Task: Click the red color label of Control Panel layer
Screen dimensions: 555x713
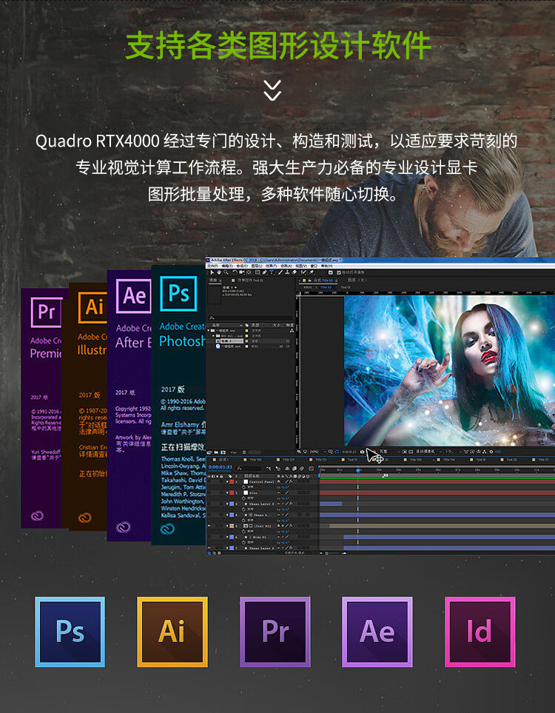Action: [x=232, y=482]
